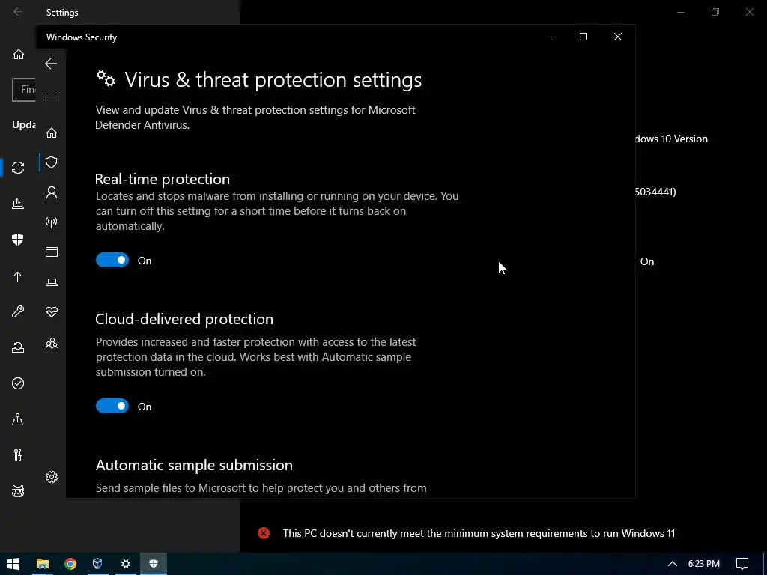Switch to Settings app in the taskbar

point(126,564)
